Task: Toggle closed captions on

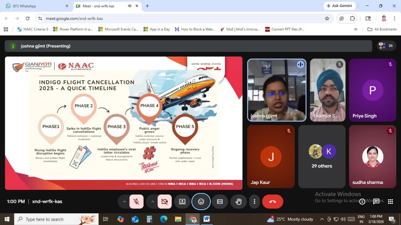Action: click(x=220, y=202)
